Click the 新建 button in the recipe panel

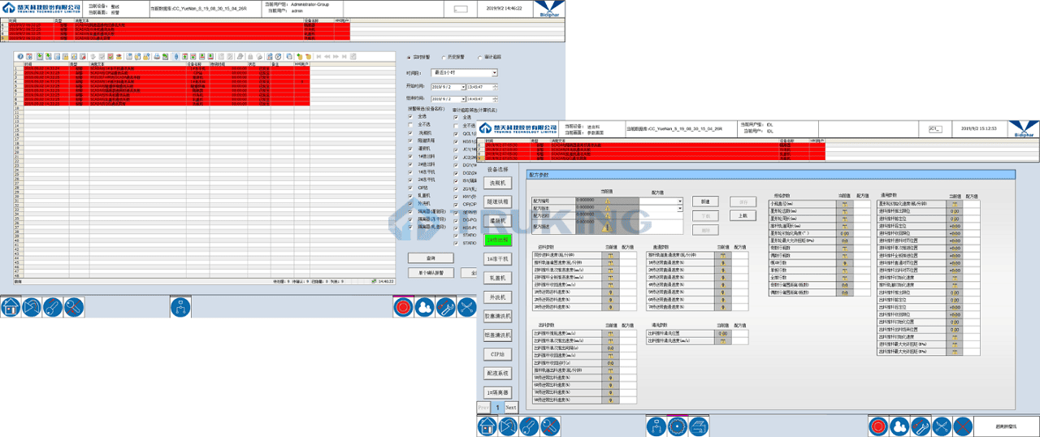click(705, 201)
